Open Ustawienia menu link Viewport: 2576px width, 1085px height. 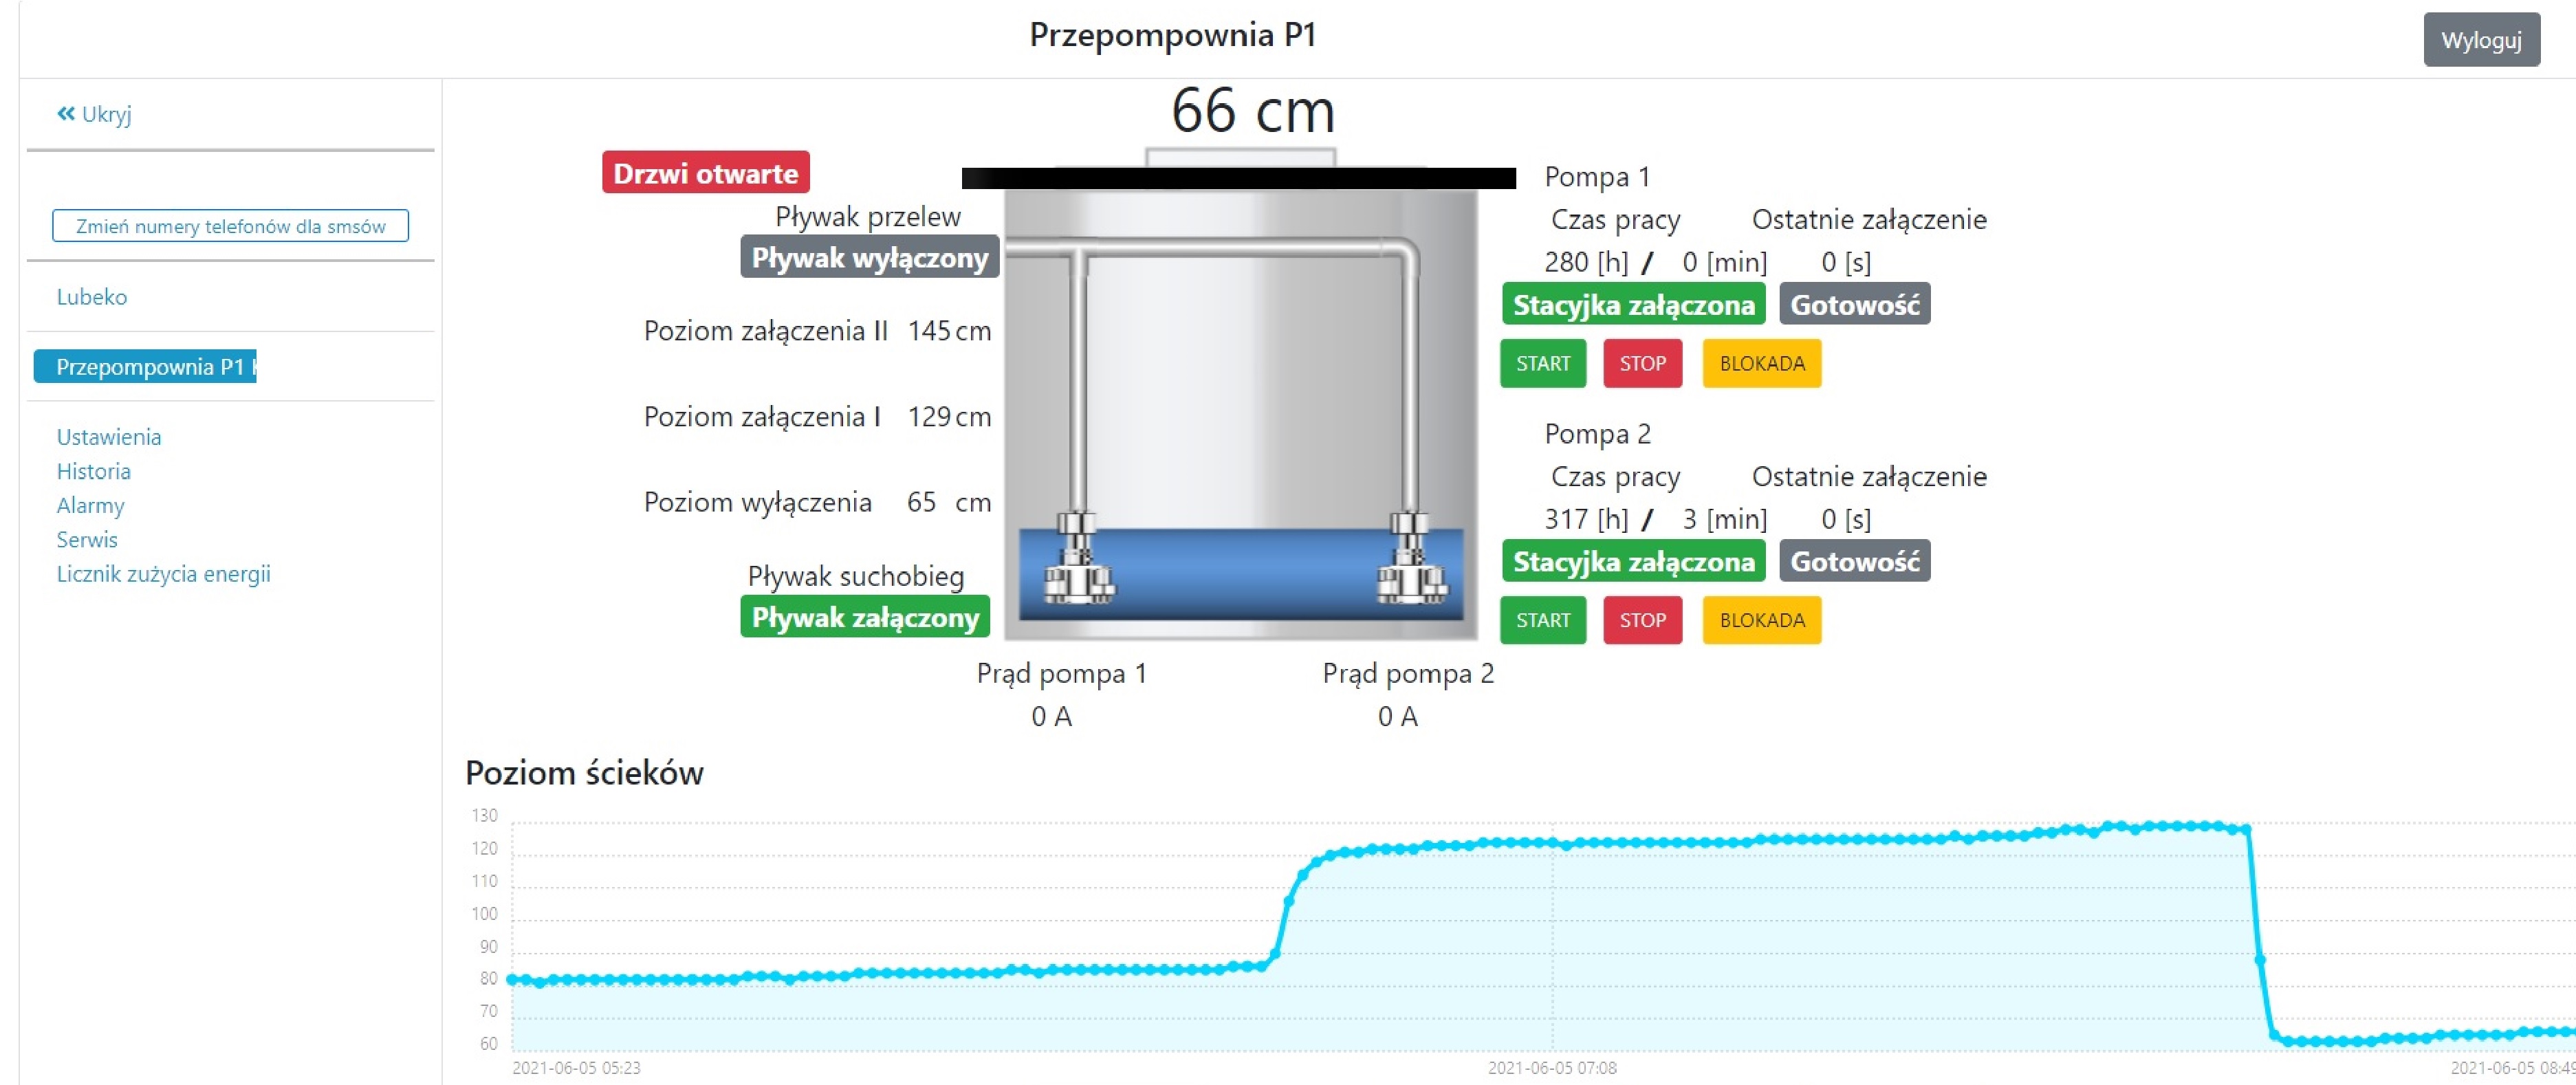[109, 437]
